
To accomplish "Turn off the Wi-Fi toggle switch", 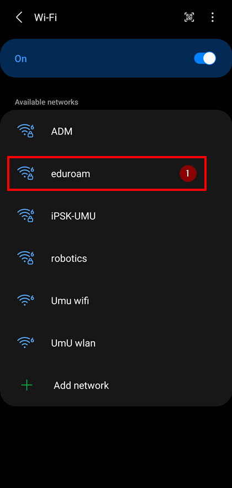I will (205, 59).
